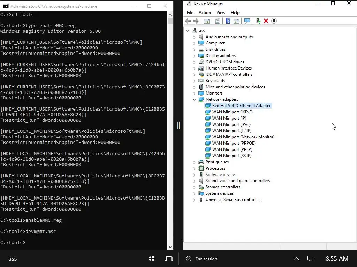Select WAN Miniport (Network Monitor) device
Viewport: 357px width, 267px height.
[x=243, y=137]
